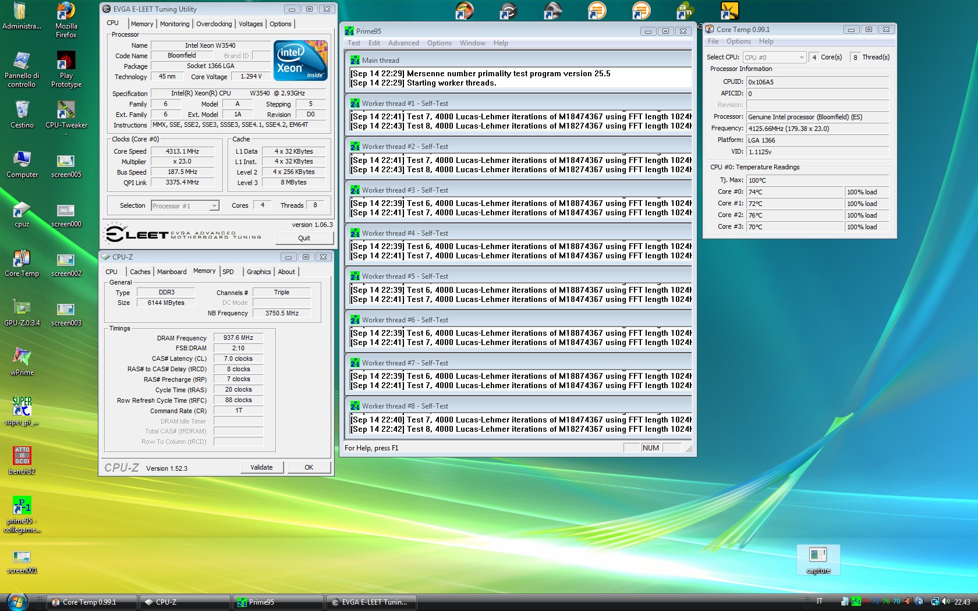The height and width of the screenshot is (611, 978).
Task: Switch to CPU-Z taskbar button
Action: tap(185, 602)
